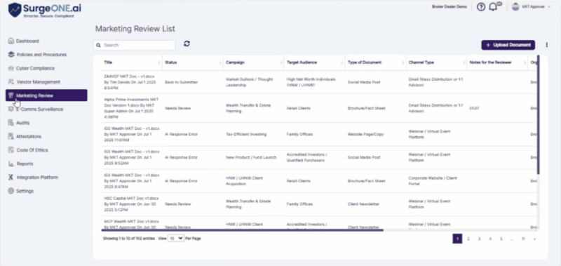Click the search magnifier icon
Viewport: 561px width, 266px height.
[99, 46]
